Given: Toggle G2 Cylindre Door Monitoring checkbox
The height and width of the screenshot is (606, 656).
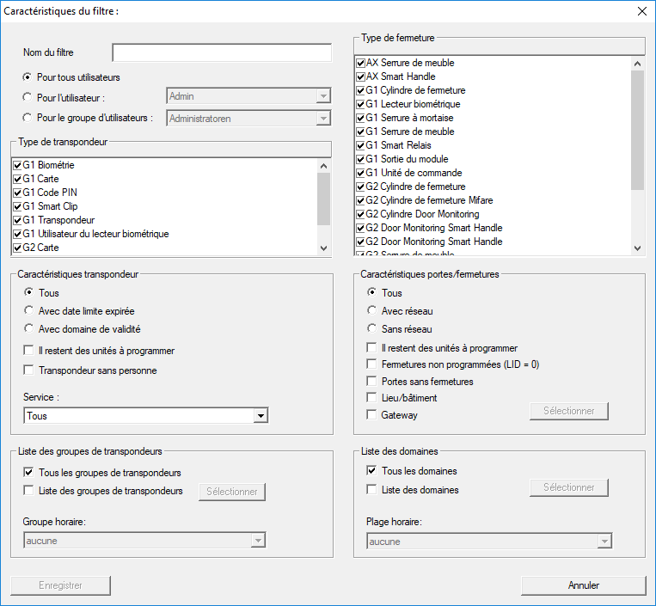Looking at the screenshot, I should [x=360, y=214].
